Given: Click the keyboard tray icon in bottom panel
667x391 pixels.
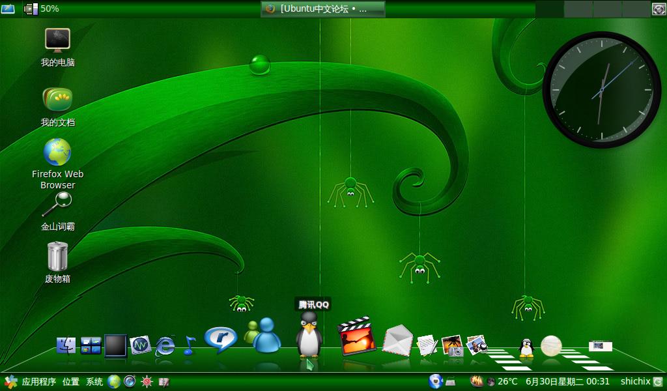Looking at the screenshot, I should (x=451, y=382).
